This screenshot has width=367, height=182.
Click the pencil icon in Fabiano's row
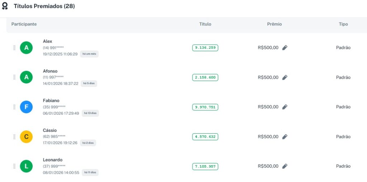(x=285, y=107)
